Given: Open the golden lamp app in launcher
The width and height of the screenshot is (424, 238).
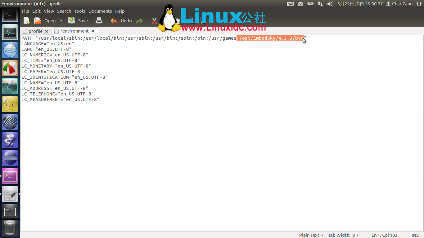Looking at the screenshot, I should (x=10, y=104).
